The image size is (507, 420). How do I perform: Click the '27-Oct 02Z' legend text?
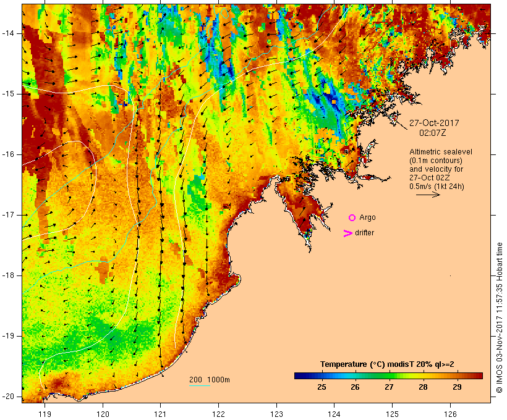click(429, 178)
